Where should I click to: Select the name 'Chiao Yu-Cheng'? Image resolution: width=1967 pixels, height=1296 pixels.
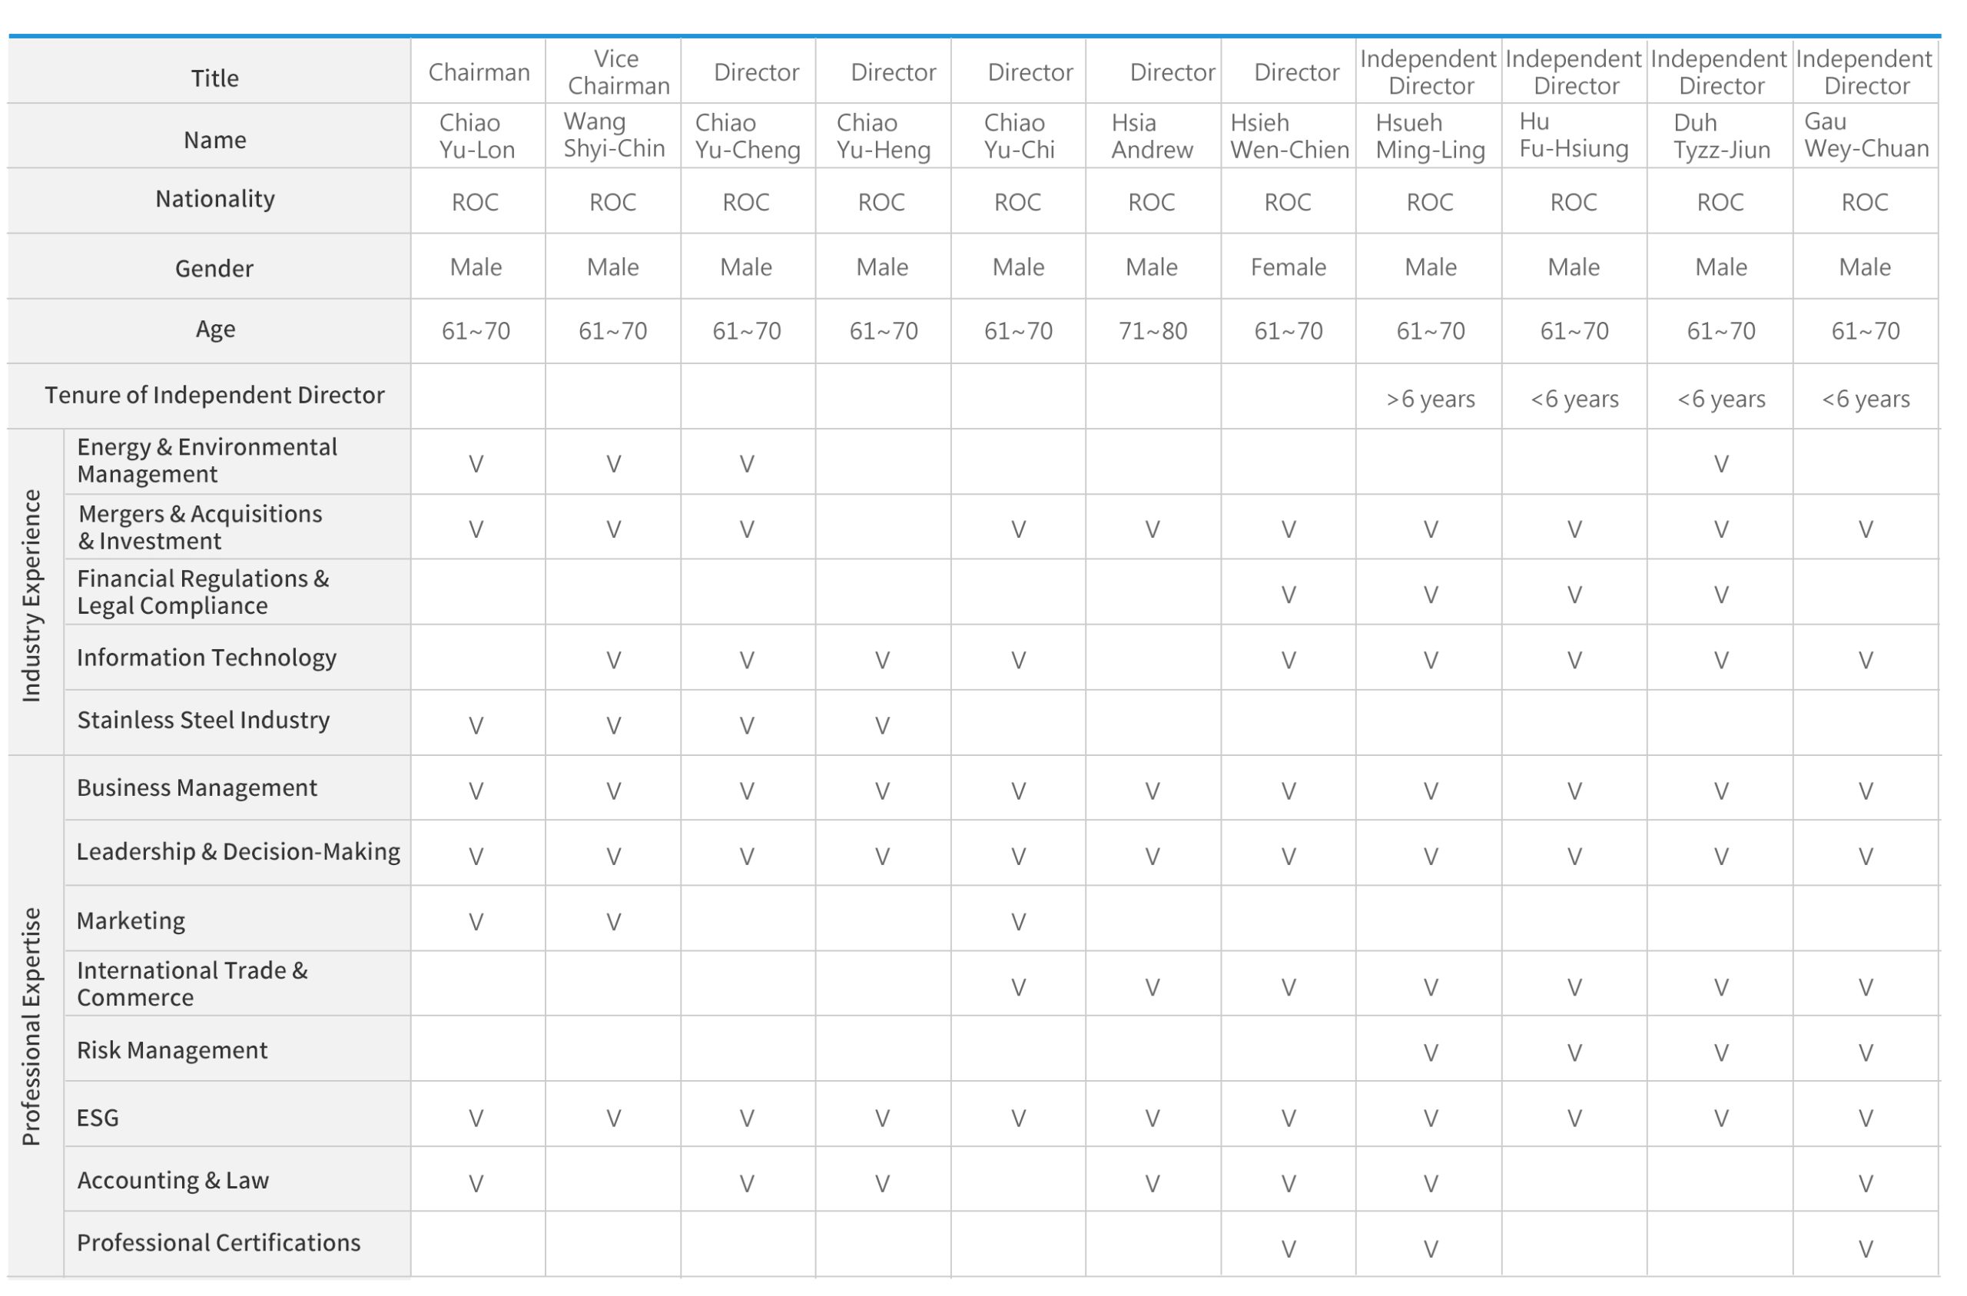pos(748,137)
